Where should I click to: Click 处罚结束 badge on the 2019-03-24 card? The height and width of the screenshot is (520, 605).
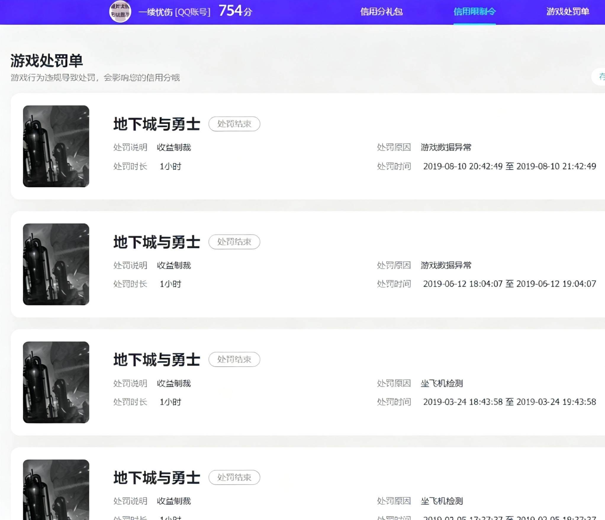[234, 359]
